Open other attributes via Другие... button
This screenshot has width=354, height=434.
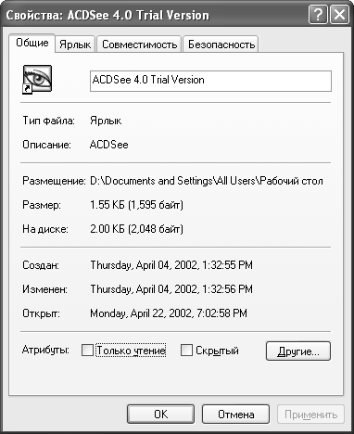point(298,351)
